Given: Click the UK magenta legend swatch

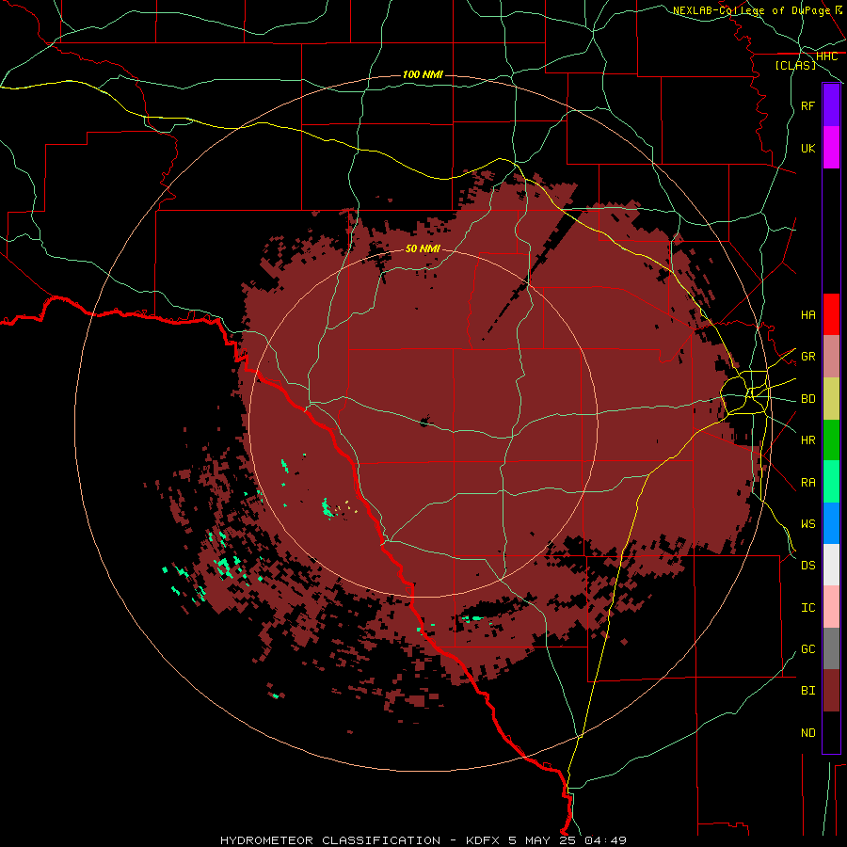Looking at the screenshot, I should 831,148.
